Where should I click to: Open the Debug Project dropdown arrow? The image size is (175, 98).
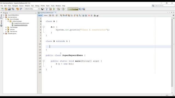[61, 9]
